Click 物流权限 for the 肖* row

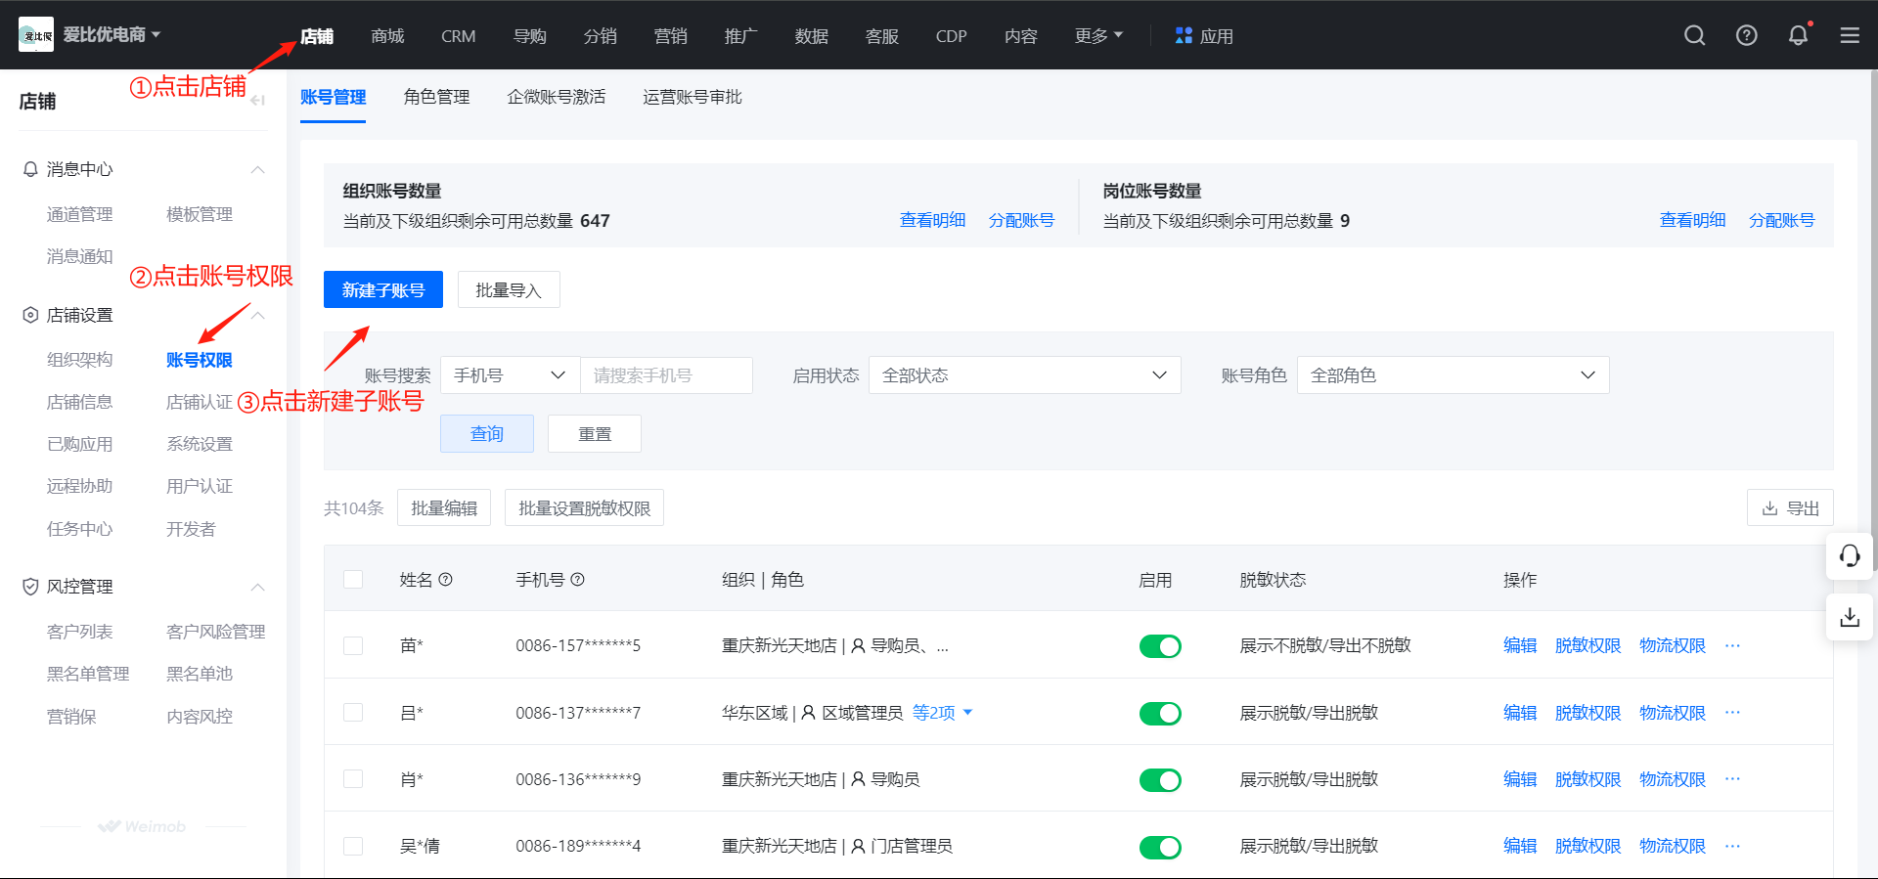(1673, 779)
